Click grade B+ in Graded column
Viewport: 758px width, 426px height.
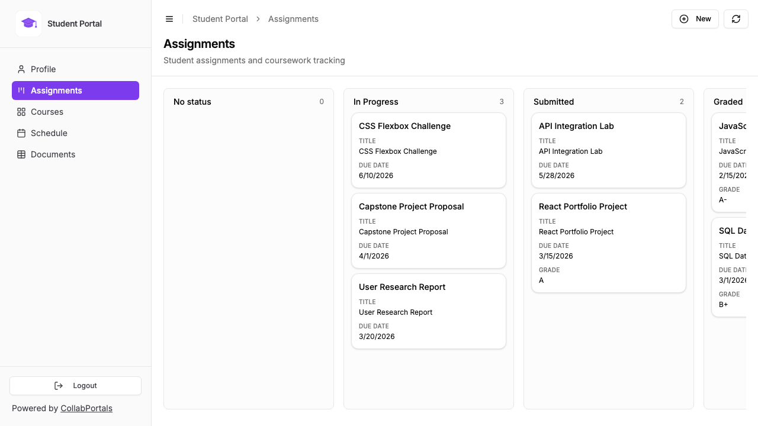(x=724, y=305)
